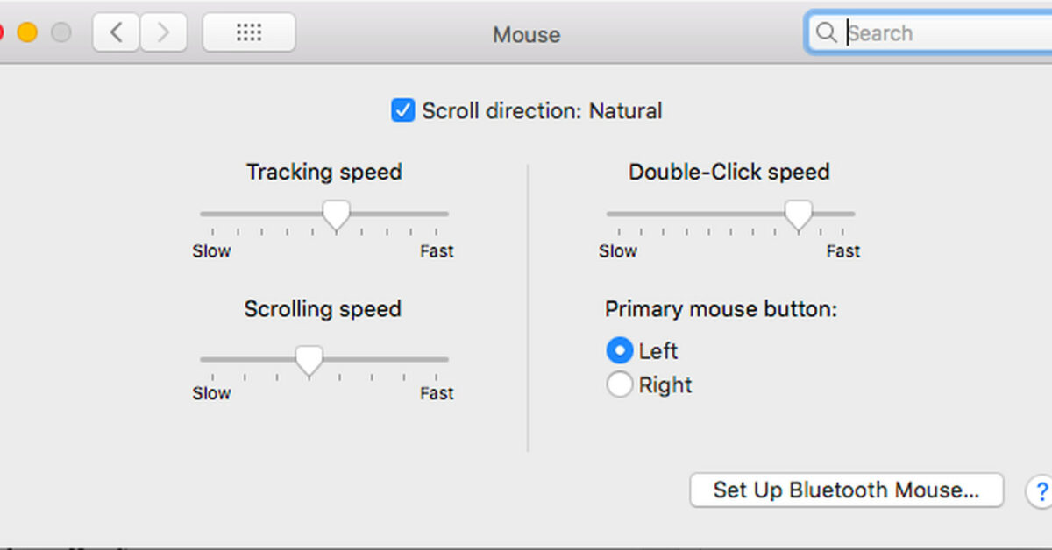Click the back navigation arrow

pos(115,32)
